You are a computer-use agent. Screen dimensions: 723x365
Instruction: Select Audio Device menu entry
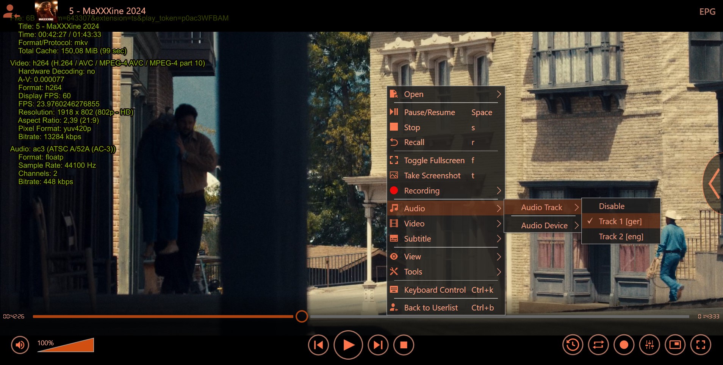click(542, 225)
